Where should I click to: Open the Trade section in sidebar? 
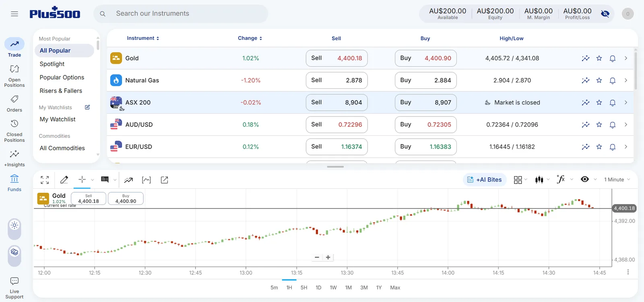point(14,48)
